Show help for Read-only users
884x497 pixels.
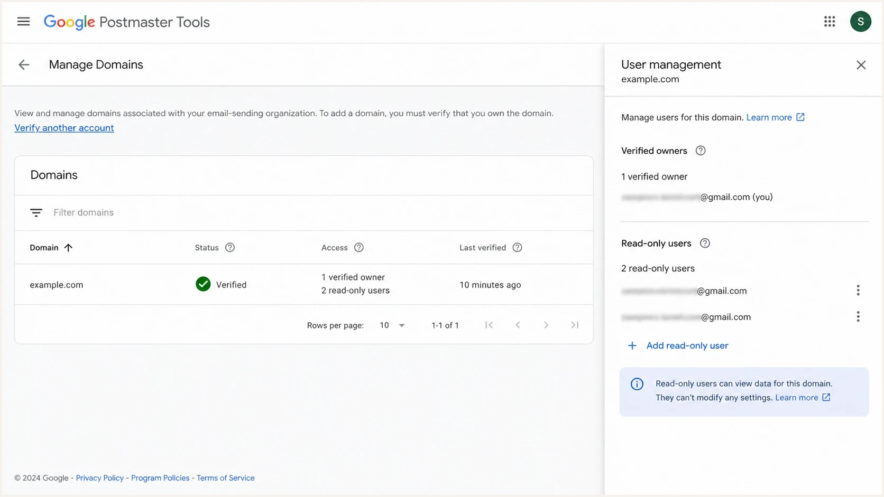tap(705, 243)
